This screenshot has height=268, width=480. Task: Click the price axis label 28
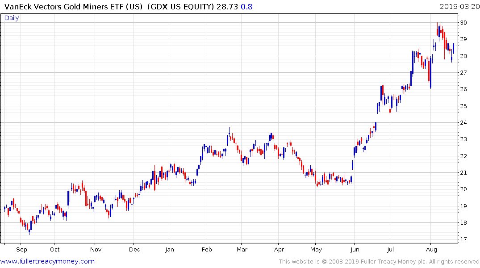[x=463, y=56]
